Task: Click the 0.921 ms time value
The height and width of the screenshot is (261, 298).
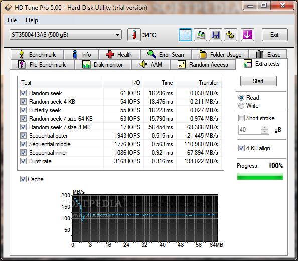Action: coord(162,153)
